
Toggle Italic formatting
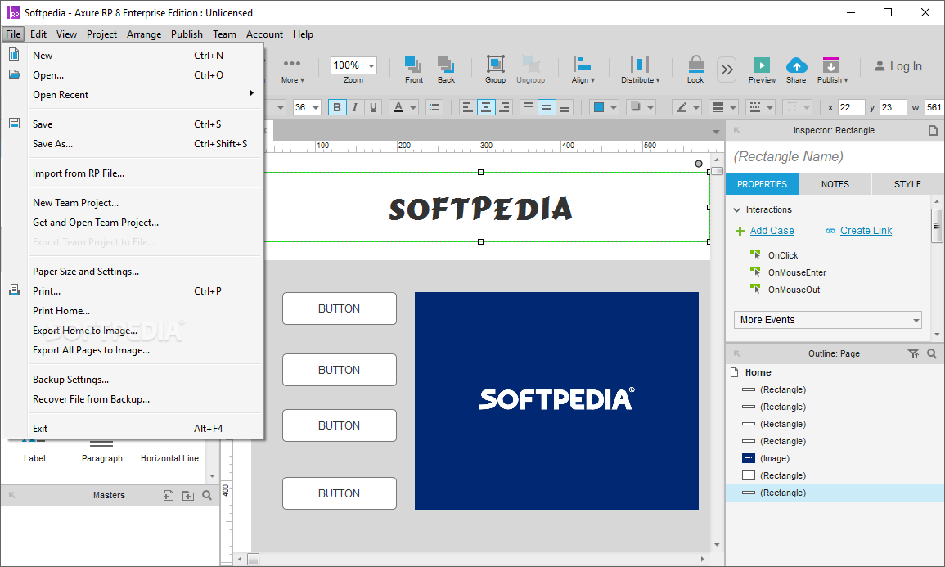(355, 107)
